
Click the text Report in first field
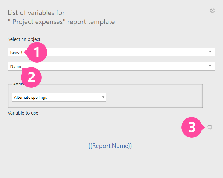(16, 52)
